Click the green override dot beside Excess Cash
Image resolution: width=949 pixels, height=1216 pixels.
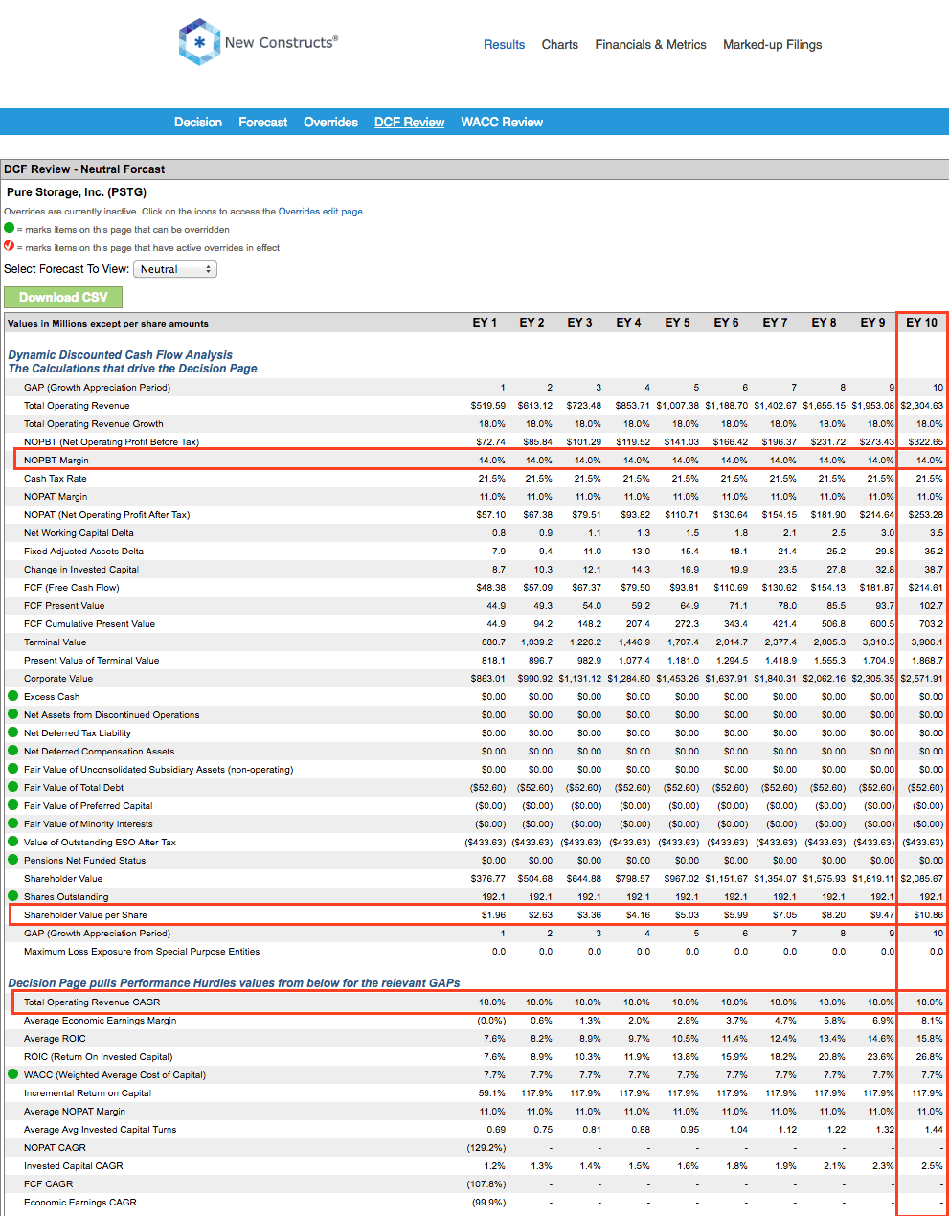pyautogui.click(x=13, y=696)
